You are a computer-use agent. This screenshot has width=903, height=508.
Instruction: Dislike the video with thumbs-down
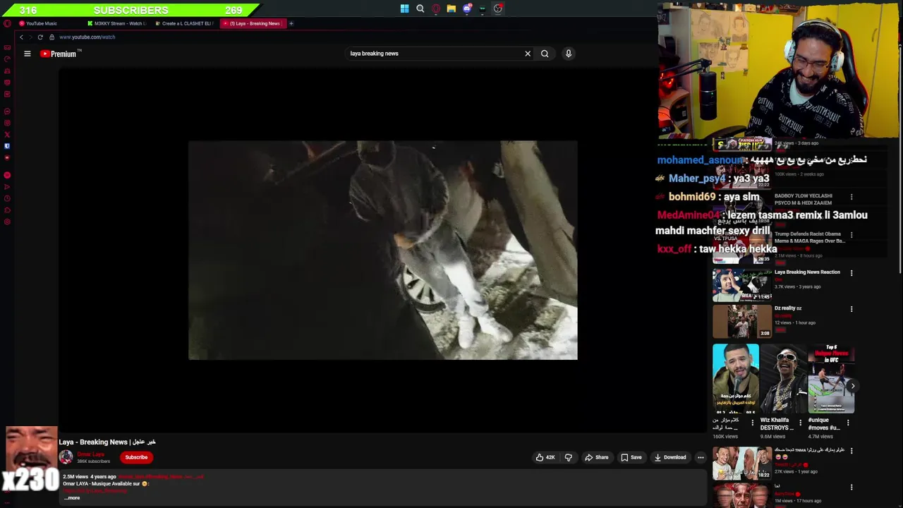coord(569,457)
